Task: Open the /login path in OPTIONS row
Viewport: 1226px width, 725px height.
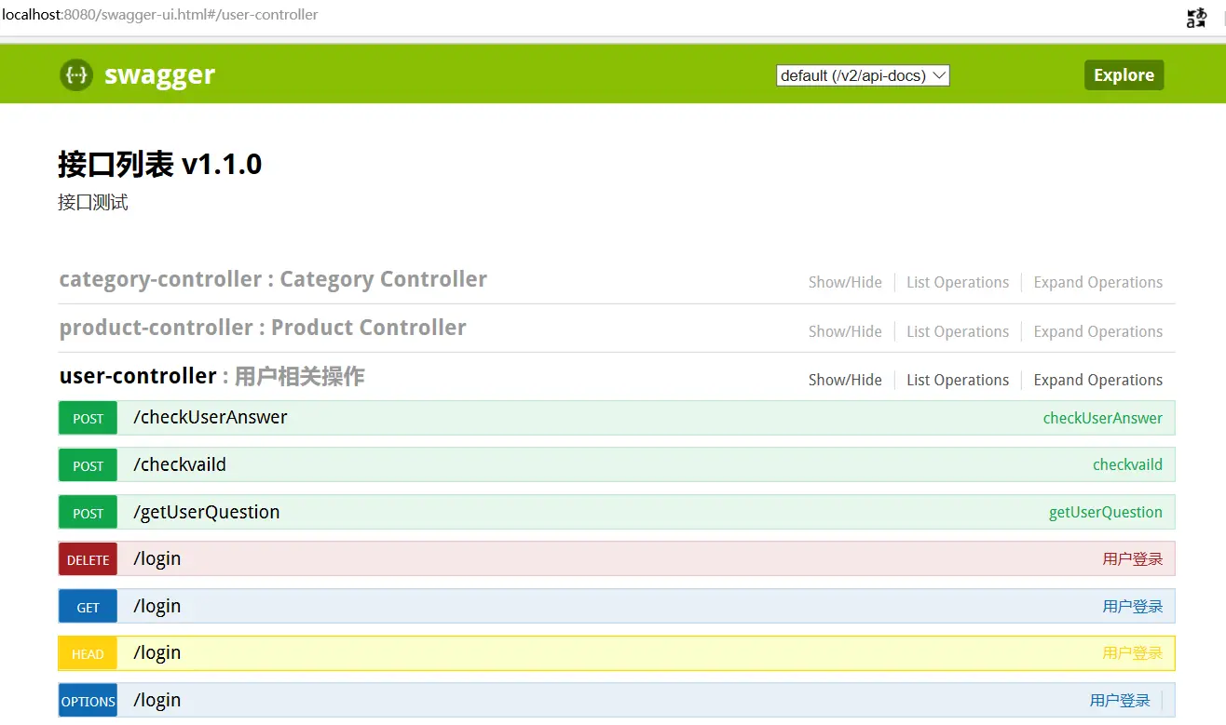Action: point(157,700)
